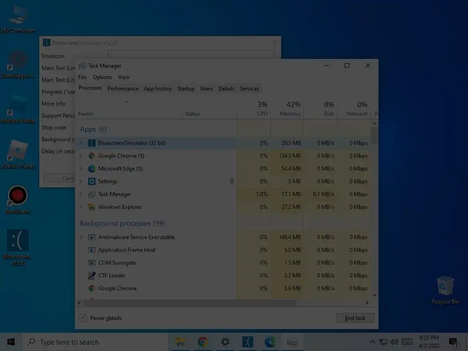Click the COM Surrogate process icon
This screenshot has height=351, width=468.
click(x=91, y=263)
